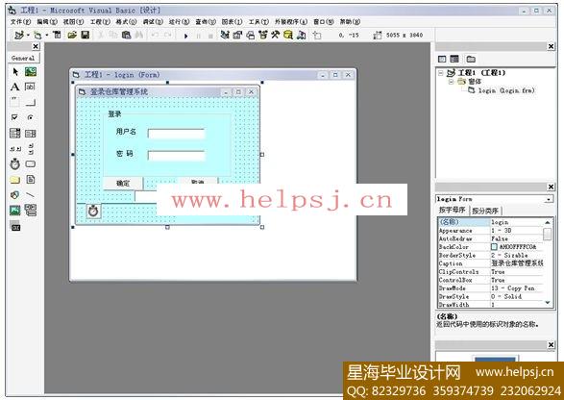Screen dimensions: 564x400
Task: Switch to the 按分类序 properties tab
Action: [x=485, y=211]
